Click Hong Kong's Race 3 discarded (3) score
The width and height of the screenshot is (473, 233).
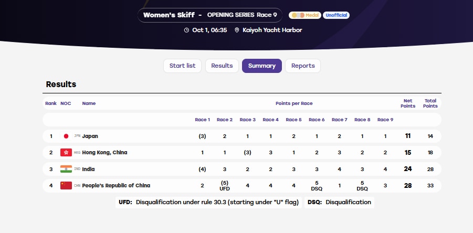[247, 153]
